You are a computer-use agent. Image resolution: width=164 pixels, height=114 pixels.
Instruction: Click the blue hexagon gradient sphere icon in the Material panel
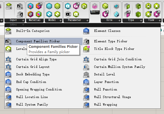pos(30,6)
